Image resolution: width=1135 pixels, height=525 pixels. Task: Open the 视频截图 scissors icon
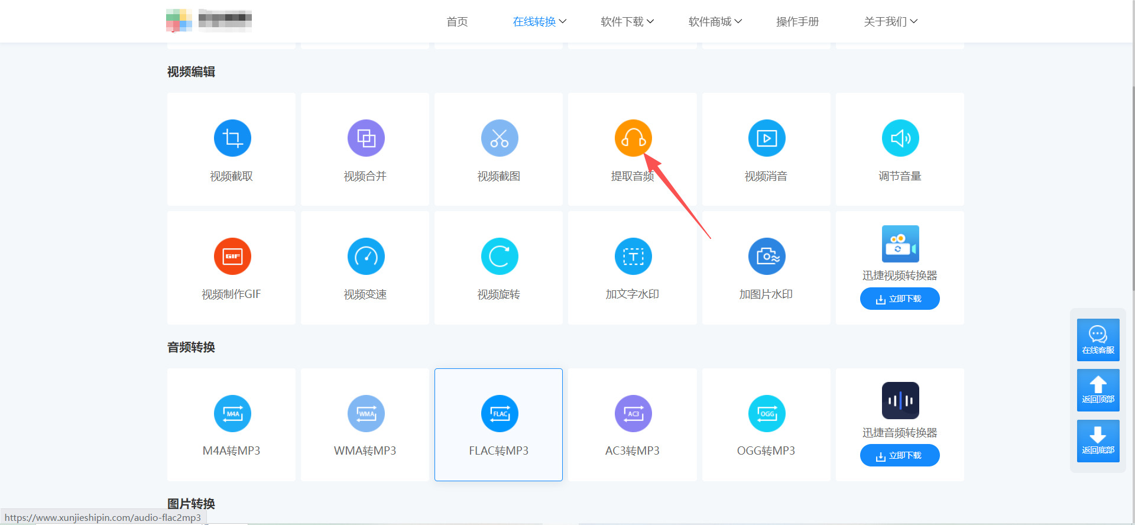click(500, 138)
